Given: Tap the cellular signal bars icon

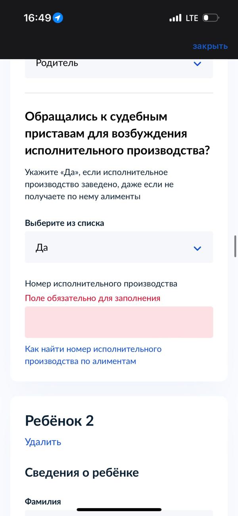Looking at the screenshot, I should (175, 18).
